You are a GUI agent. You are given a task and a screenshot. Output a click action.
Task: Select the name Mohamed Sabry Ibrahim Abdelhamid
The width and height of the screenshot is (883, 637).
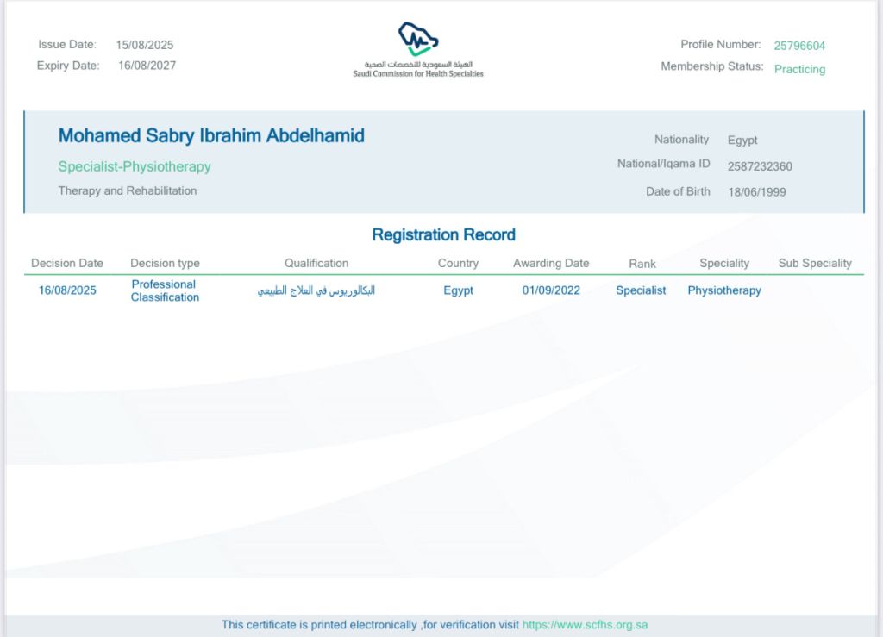pos(211,136)
